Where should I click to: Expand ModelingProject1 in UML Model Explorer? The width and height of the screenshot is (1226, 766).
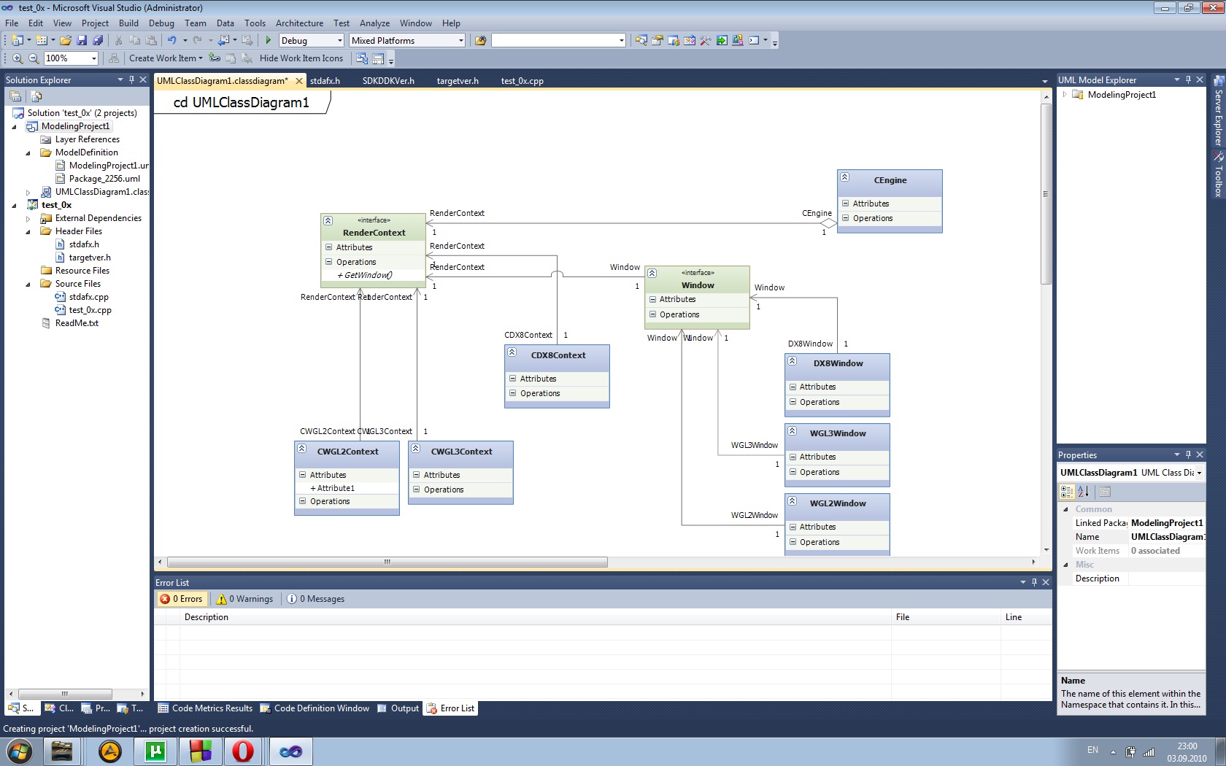coord(1065,95)
